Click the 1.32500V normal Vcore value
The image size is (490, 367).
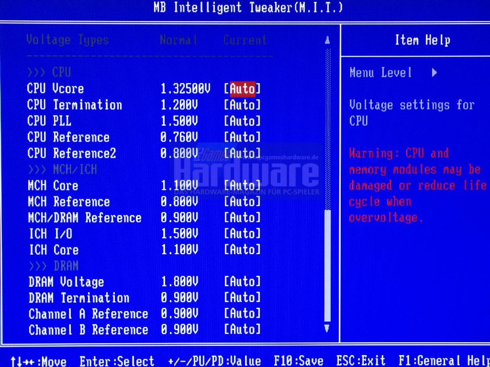pos(185,89)
